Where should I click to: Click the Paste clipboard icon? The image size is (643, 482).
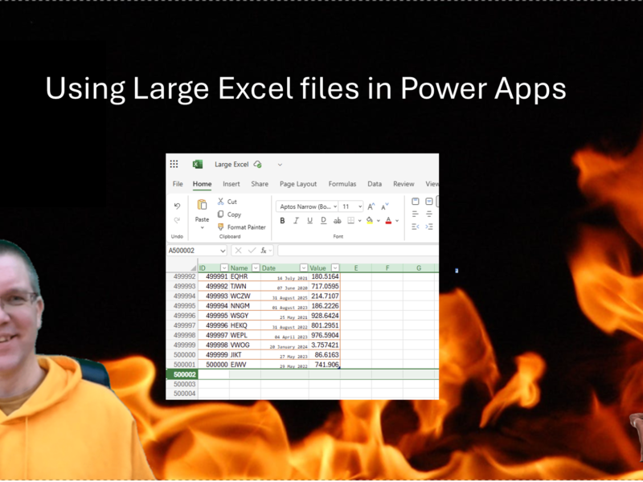point(202,205)
